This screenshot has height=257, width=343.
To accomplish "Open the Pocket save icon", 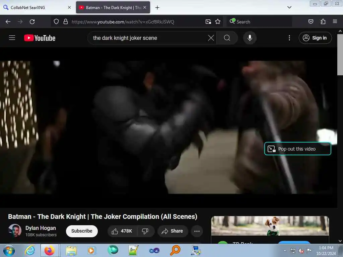I will (311, 22).
